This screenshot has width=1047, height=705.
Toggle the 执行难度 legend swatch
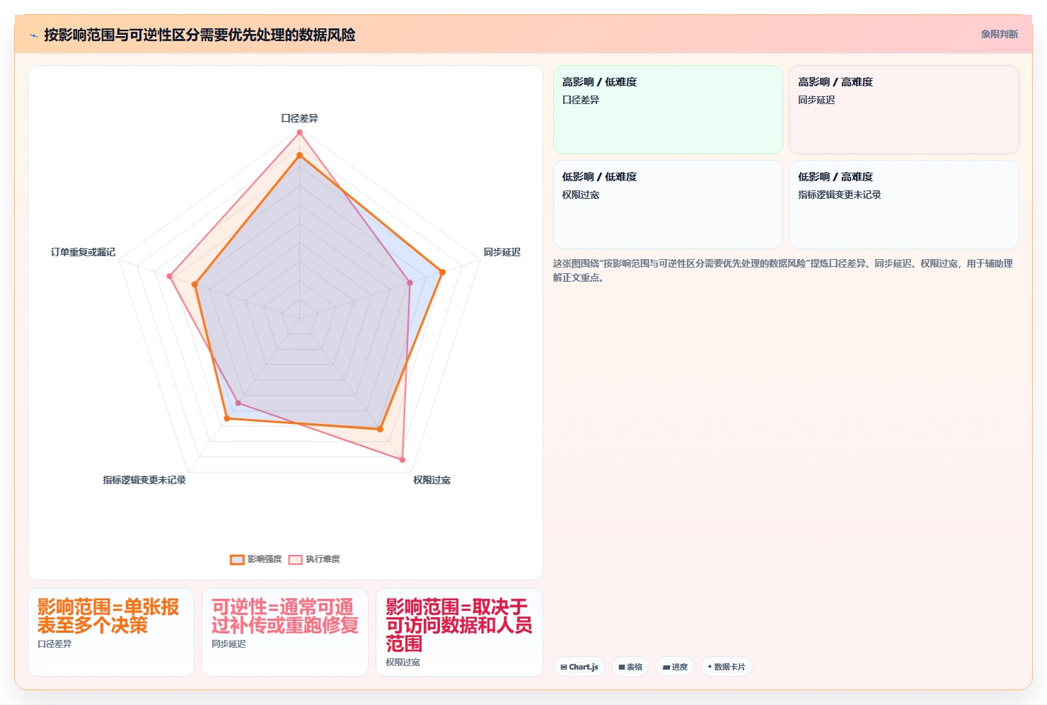(295, 559)
